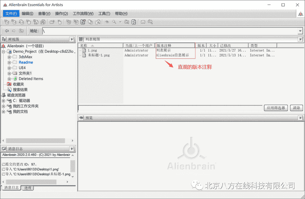
Task: Click the 清除 button
Action: coord(296,108)
